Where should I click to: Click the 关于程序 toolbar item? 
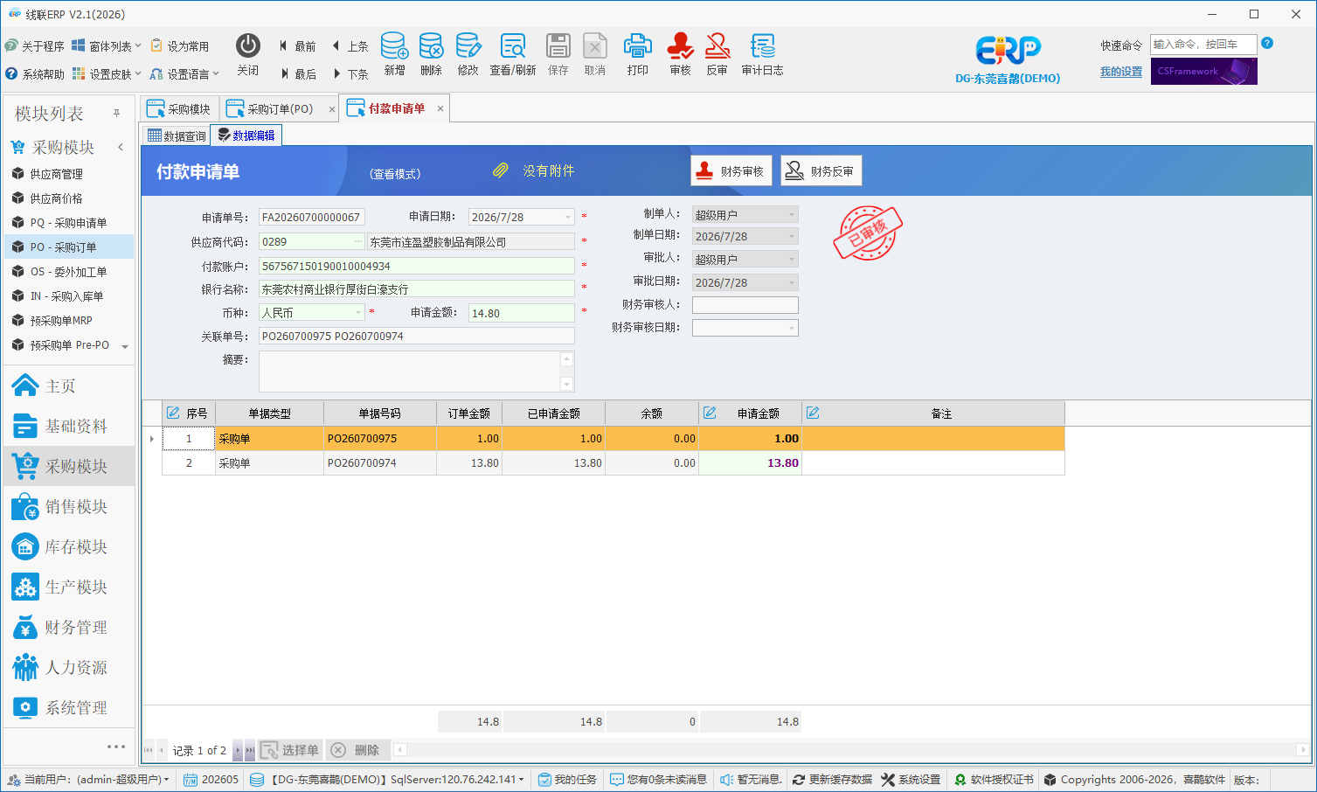coord(35,46)
